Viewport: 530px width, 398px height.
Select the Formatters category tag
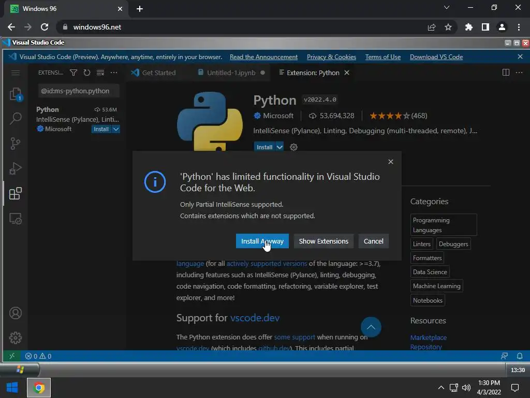coord(427,258)
